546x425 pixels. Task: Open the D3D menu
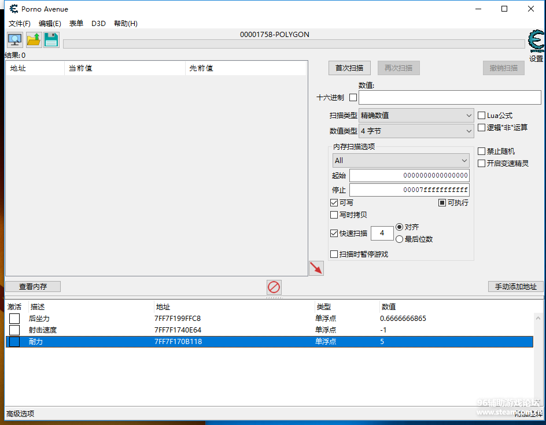tap(98, 23)
